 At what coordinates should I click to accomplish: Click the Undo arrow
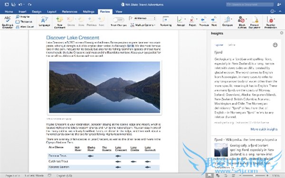coord(20,4)
